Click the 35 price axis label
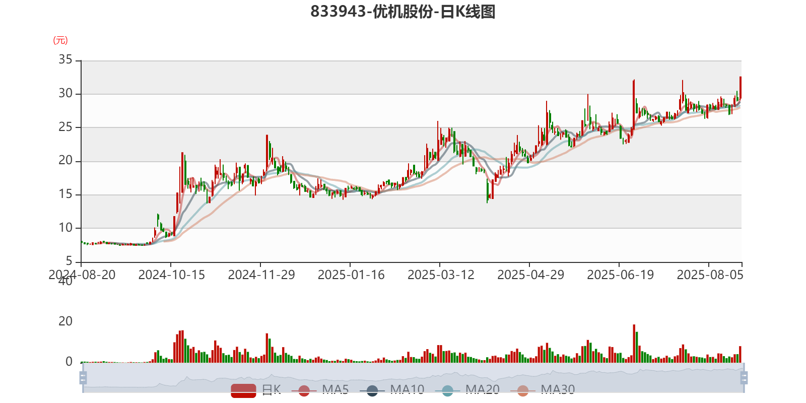The height and width of the screenshot is (403, 806). tap(65, 59)
